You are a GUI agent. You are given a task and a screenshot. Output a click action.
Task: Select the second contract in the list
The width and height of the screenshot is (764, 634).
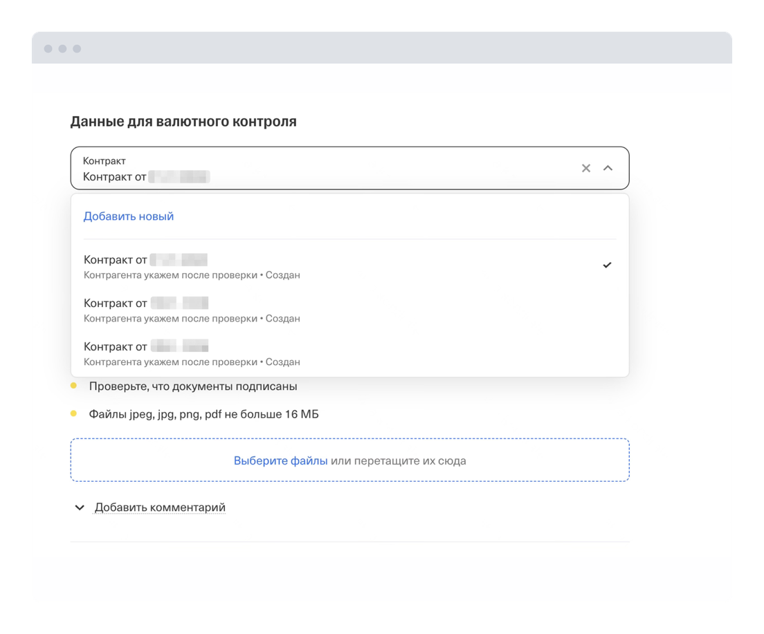click(277, 310)
